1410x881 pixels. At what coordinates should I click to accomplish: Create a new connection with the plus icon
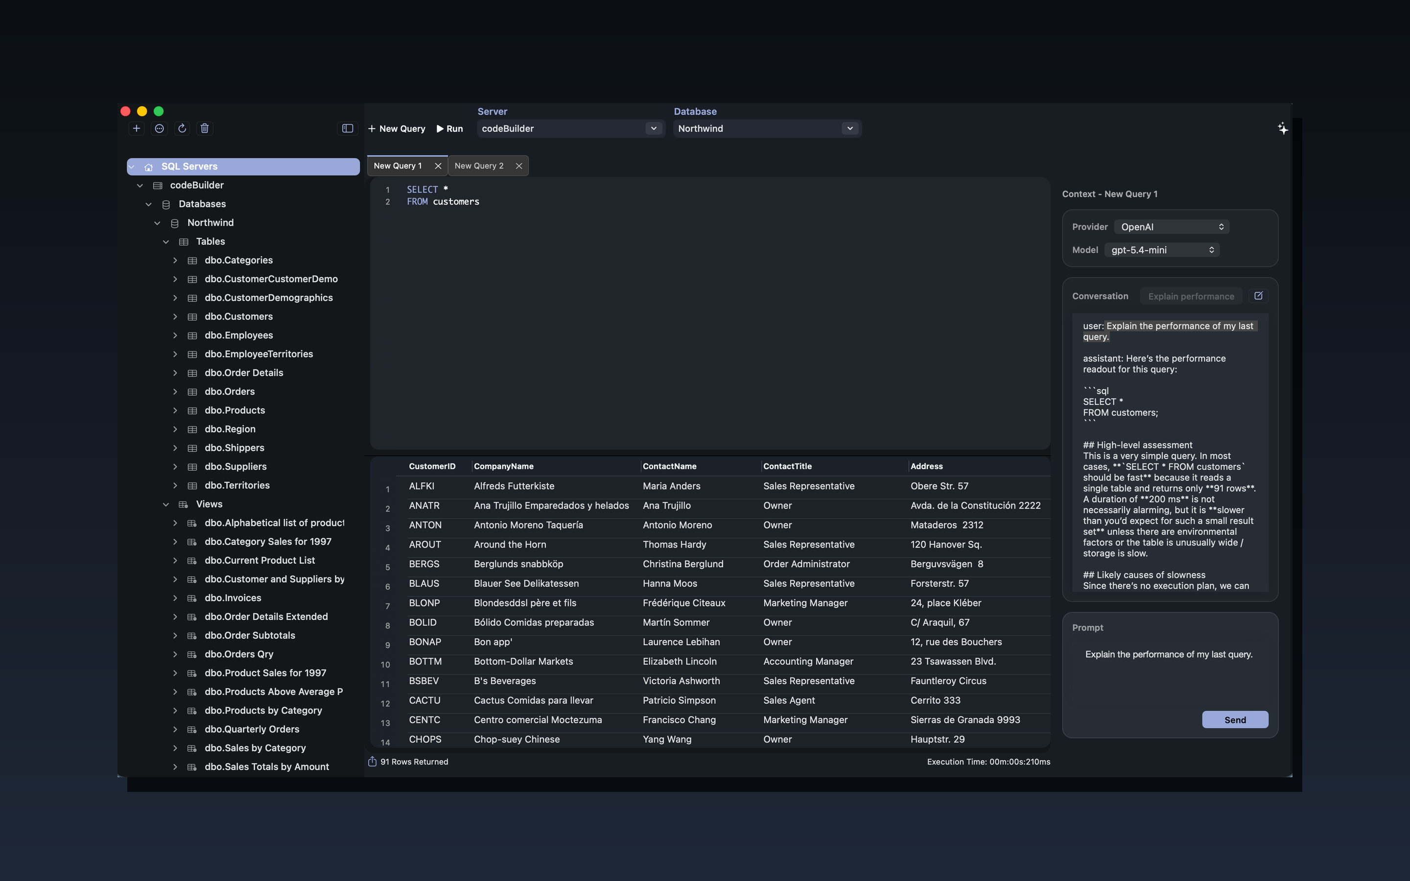136,128
